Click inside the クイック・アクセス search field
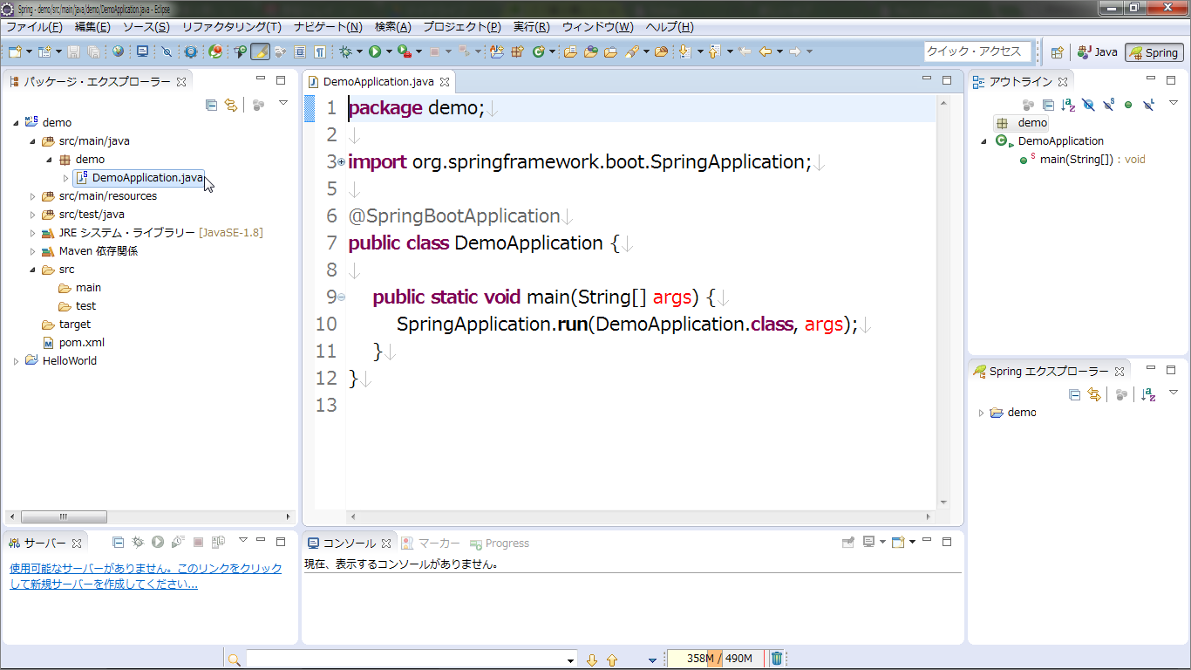The width and height of the screenshot is (1191, 670). (x=977, y=51)
